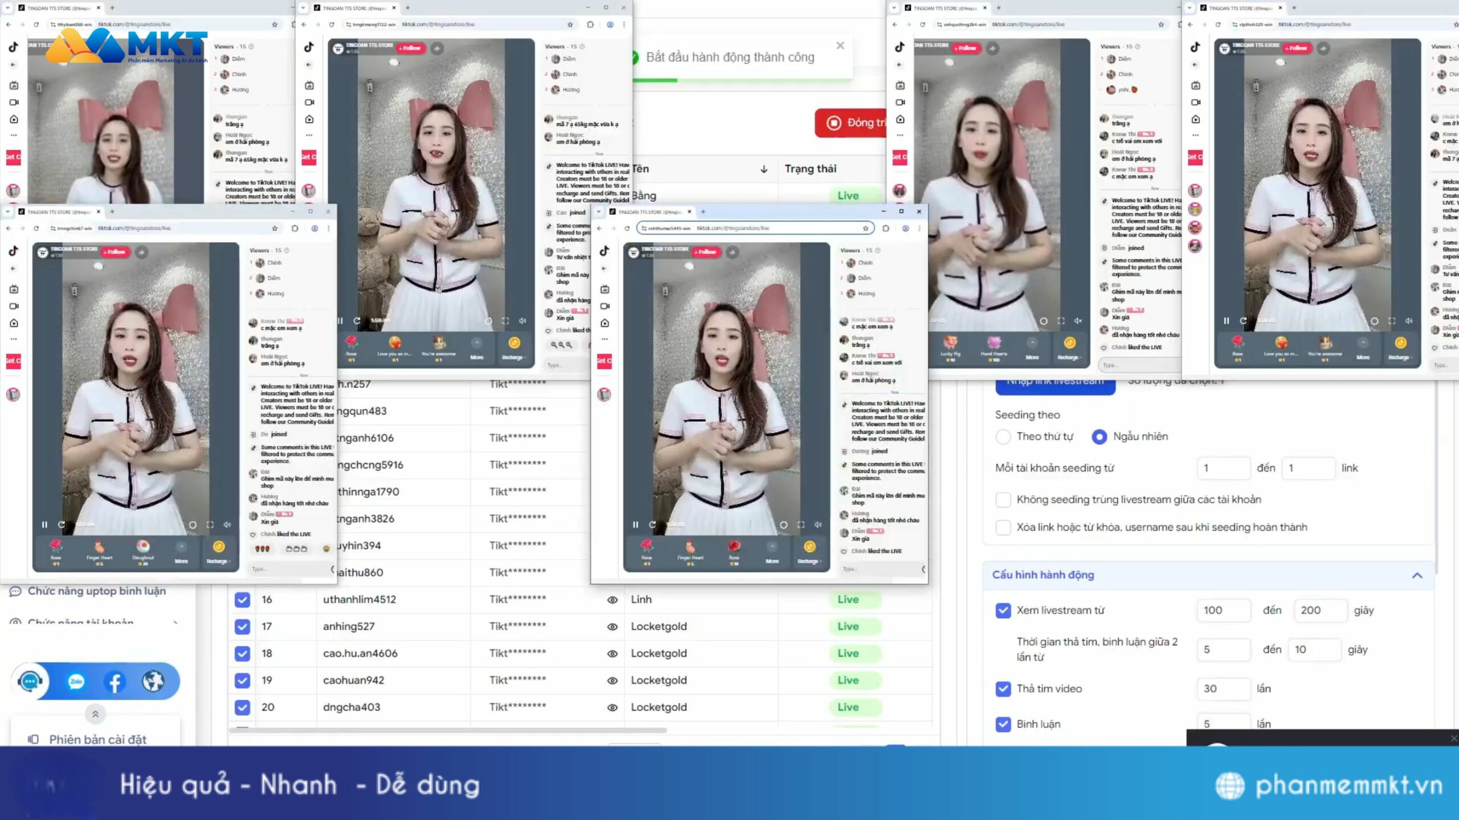This screenshot has height=820, width=1459.
Task: Open player settings in vlpthnh329 livestream window
Action: pos(1374,321)
